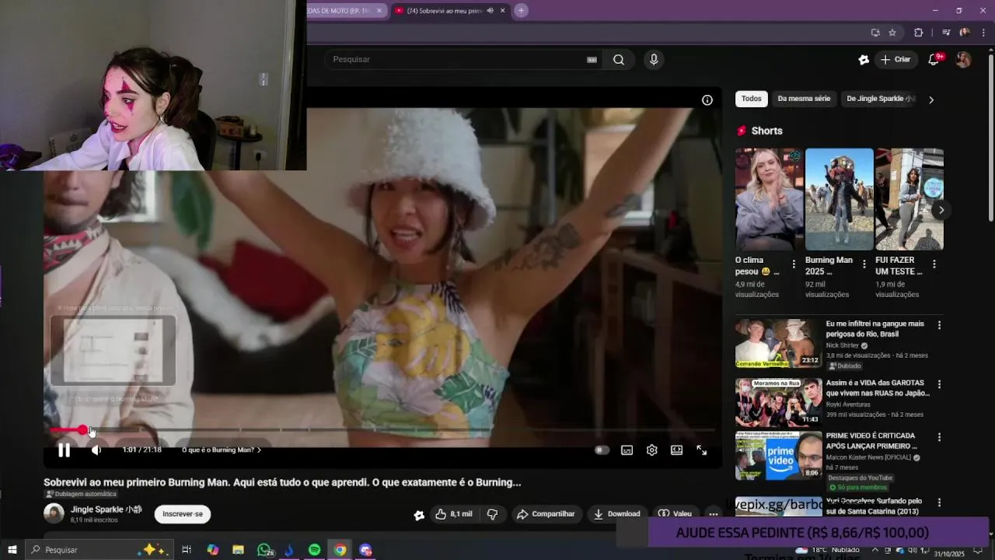This screenshot has width=995, height=560.
Task: Mute the video with the volume icon
Action: (96, 450)
